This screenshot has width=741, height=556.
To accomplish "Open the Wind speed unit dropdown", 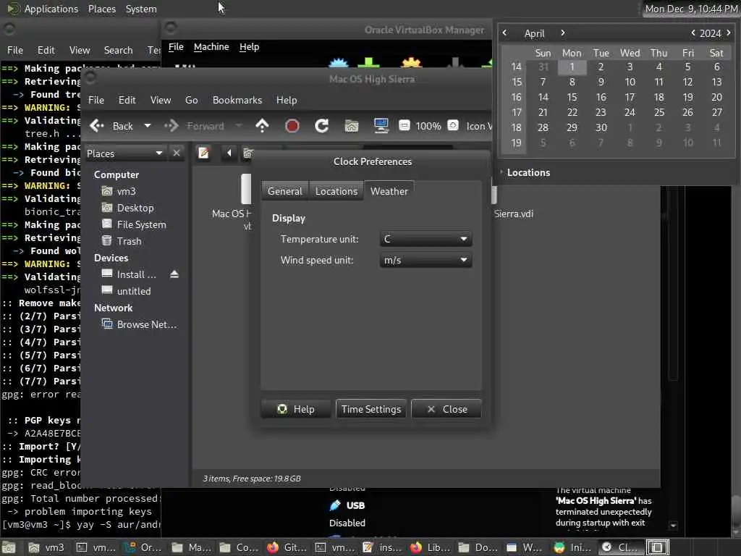I will point(425,260).
